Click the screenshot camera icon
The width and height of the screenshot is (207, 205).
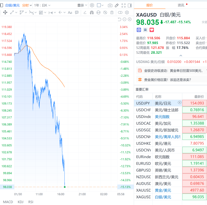(x=110, y=5)
